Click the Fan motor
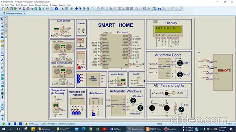Image resolution: width=236 pixels, height=132 pixels. 181,110
